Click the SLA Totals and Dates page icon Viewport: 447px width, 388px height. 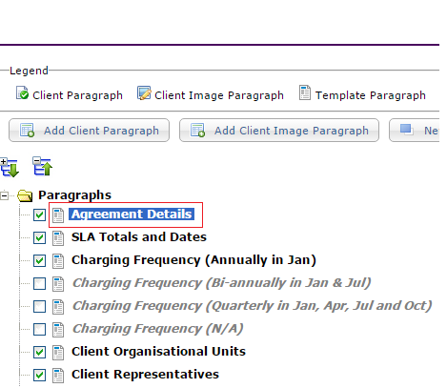coord(58,238)
